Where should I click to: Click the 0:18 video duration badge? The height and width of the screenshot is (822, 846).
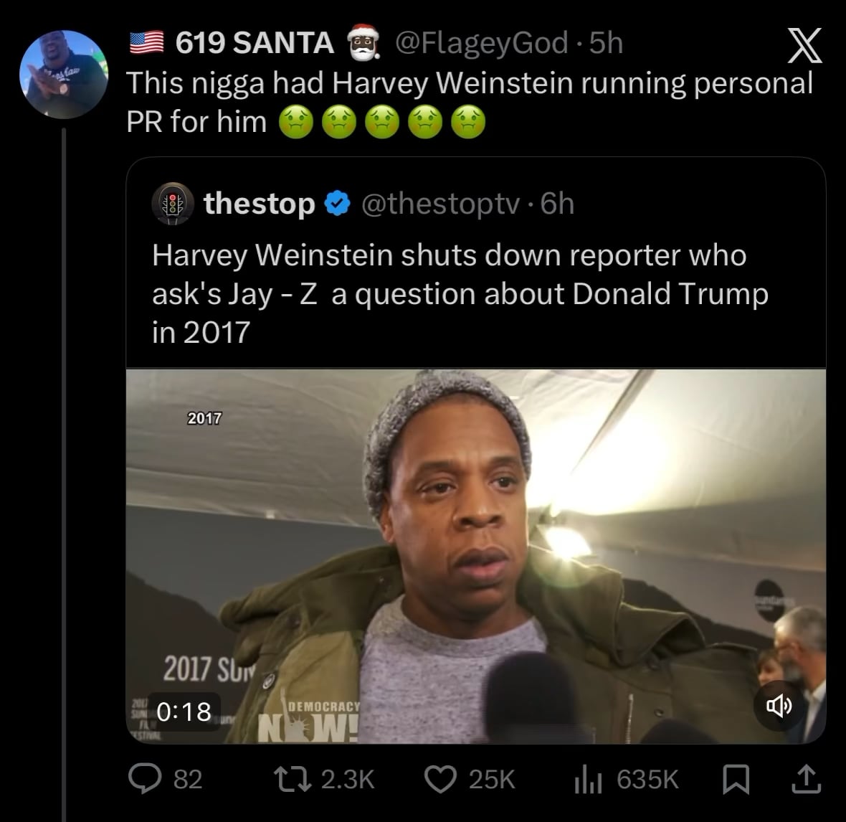(x=184, y=711)
